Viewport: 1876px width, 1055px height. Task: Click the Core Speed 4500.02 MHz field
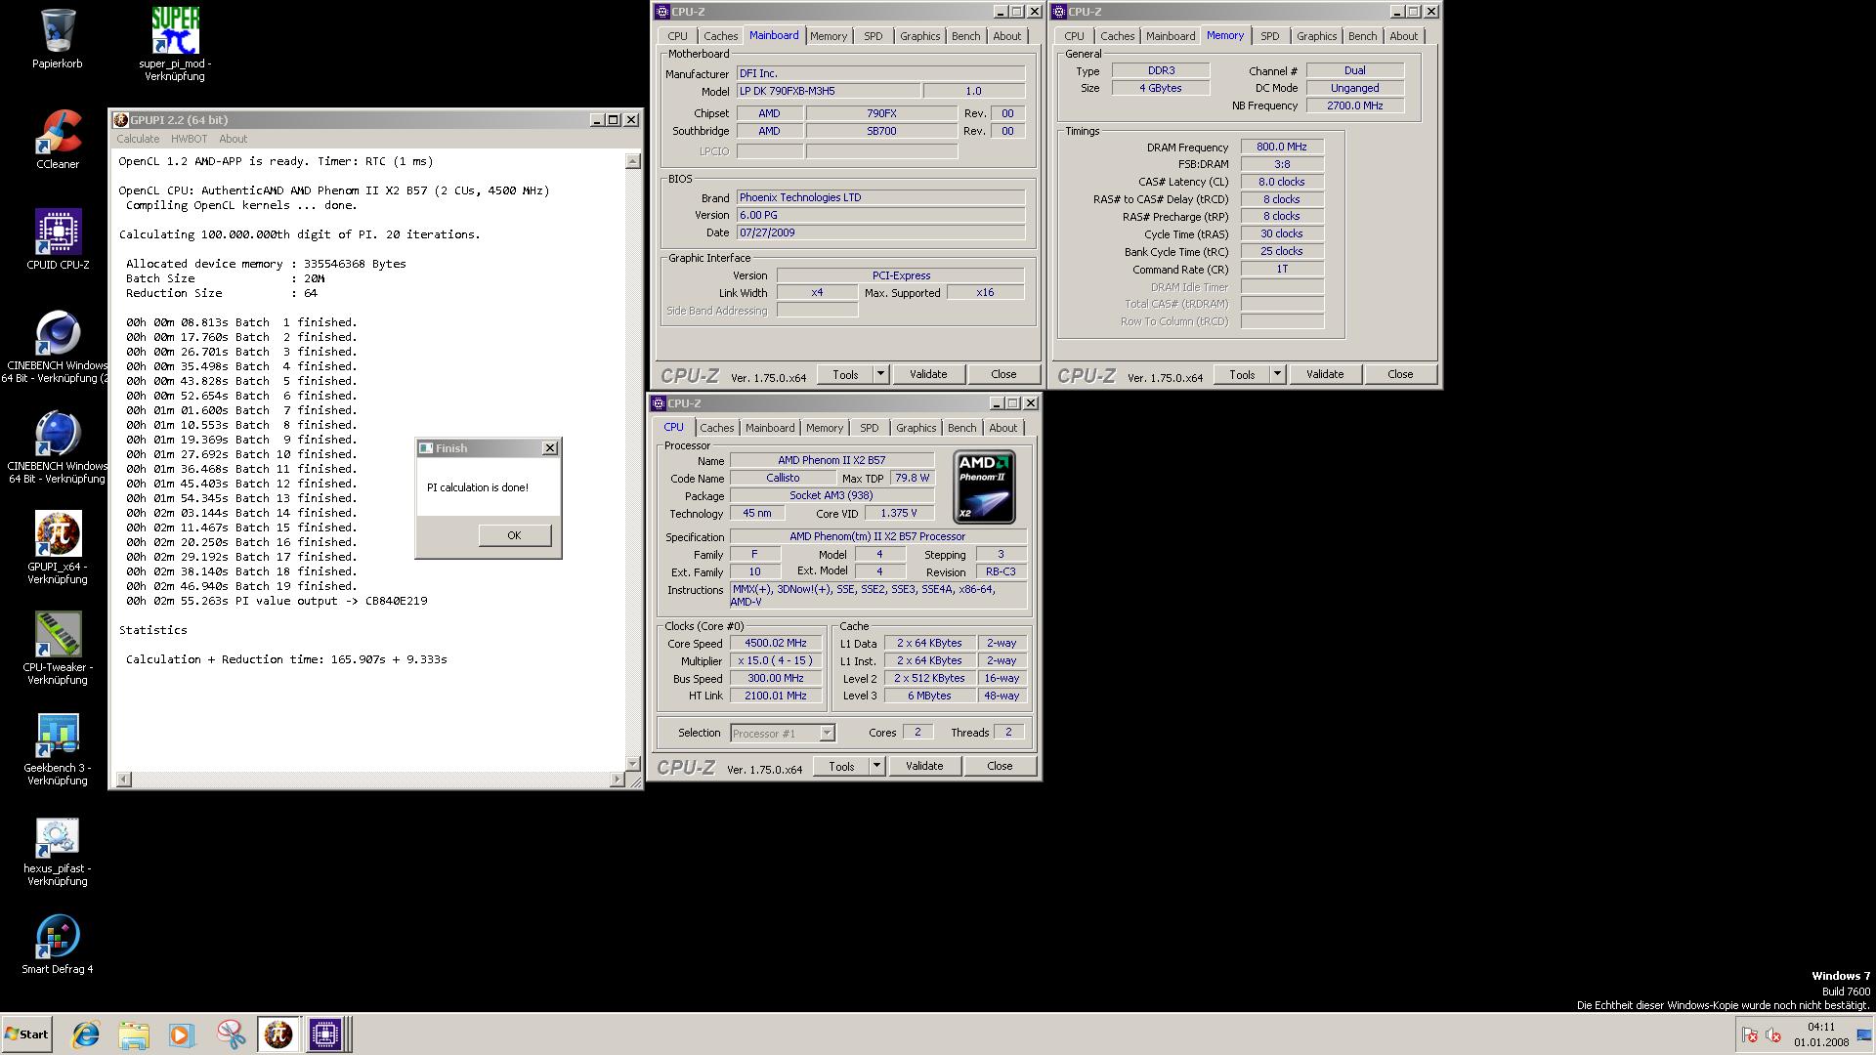pyautogui.click(x=776, y=643)
